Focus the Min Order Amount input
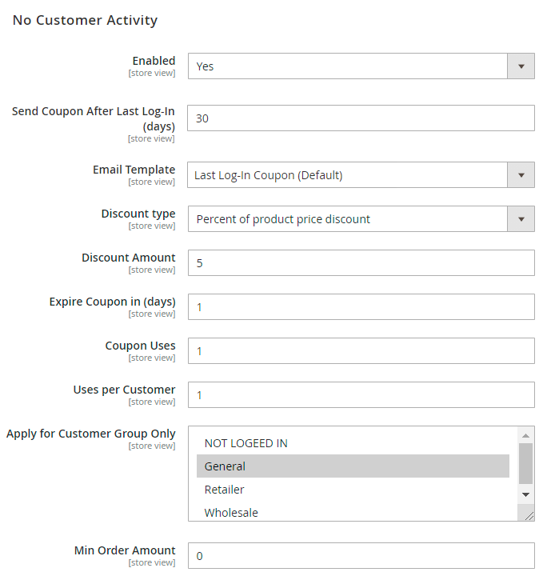This screenshot has height=584, width=547. coord(361,555)
